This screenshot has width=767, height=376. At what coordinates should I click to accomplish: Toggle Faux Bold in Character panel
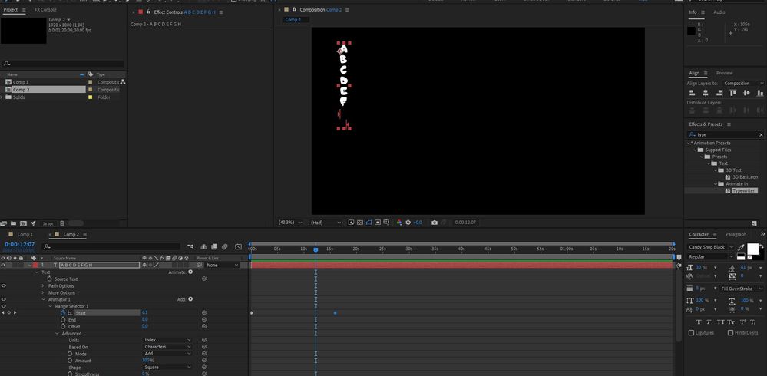click(x=699, y=322)
